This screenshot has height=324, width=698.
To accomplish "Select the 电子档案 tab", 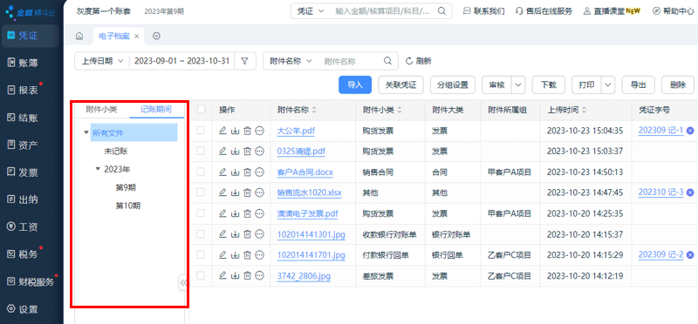I will tap(114, 36).
